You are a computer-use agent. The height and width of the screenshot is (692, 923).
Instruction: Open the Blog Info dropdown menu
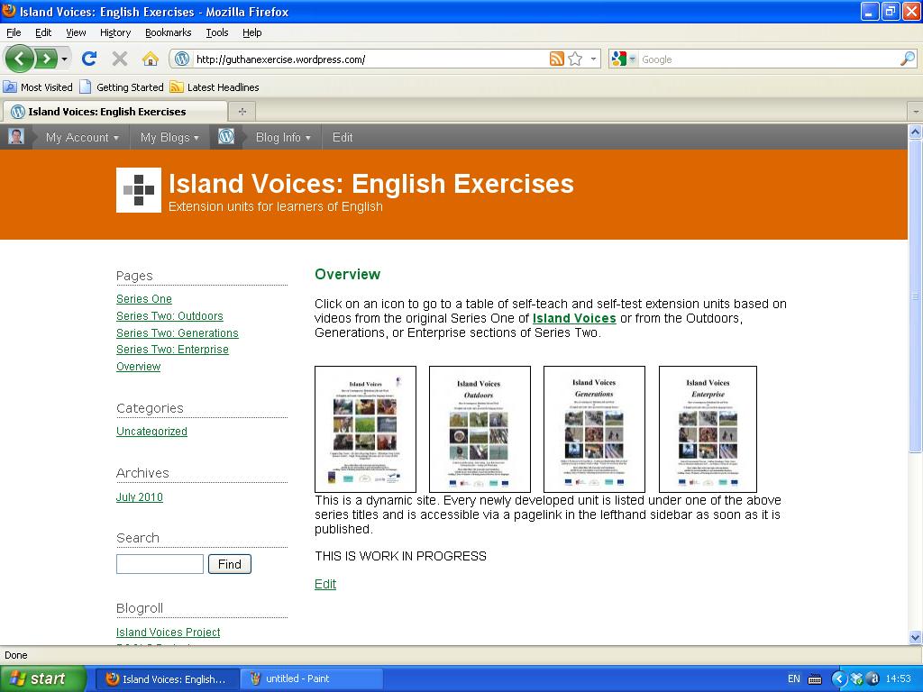click(283, 138)
